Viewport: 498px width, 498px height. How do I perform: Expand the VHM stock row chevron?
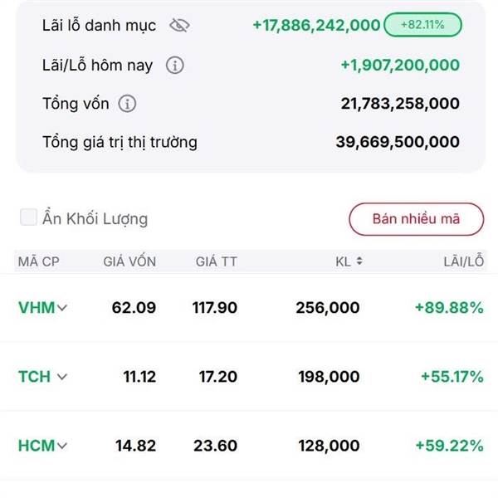click(62, 307)
